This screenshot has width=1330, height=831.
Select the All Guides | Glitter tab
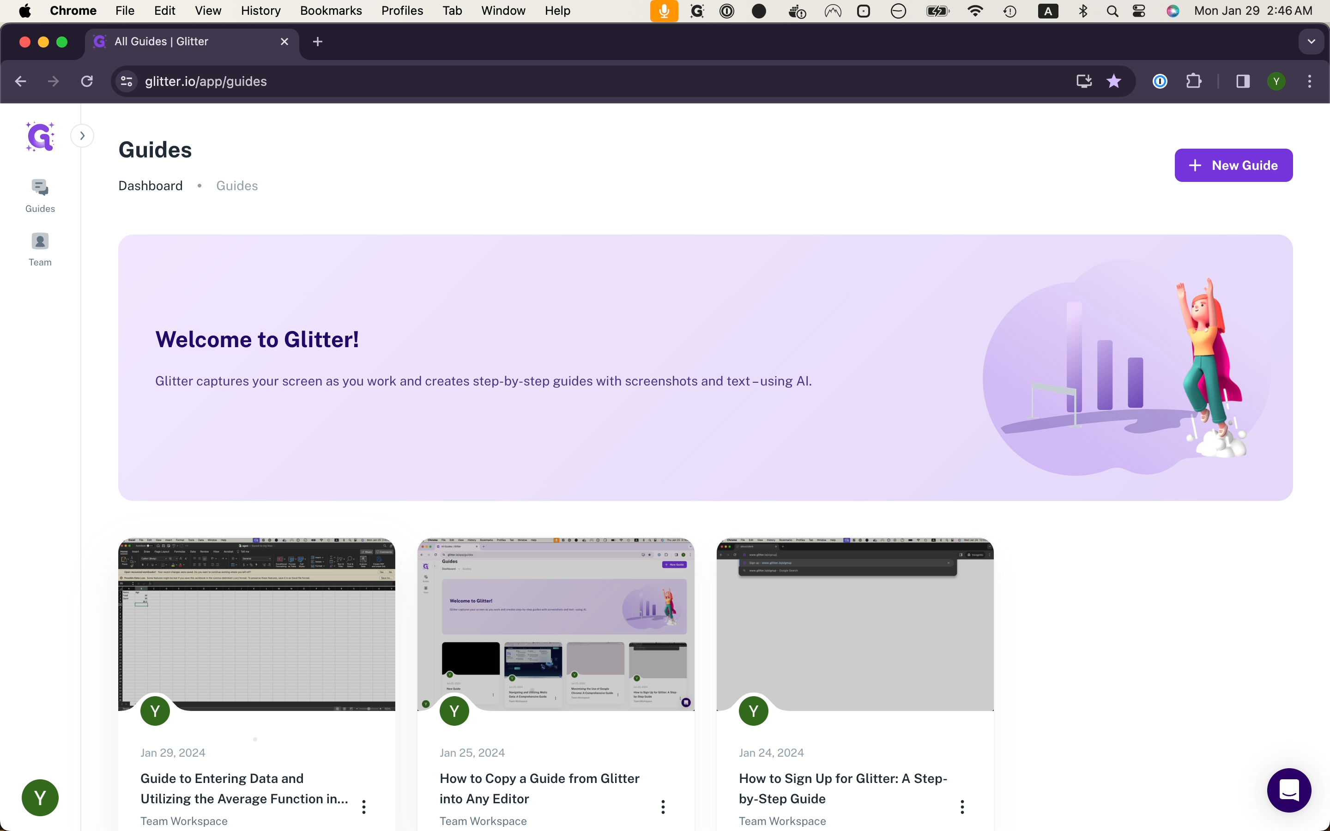pos(192,42)
